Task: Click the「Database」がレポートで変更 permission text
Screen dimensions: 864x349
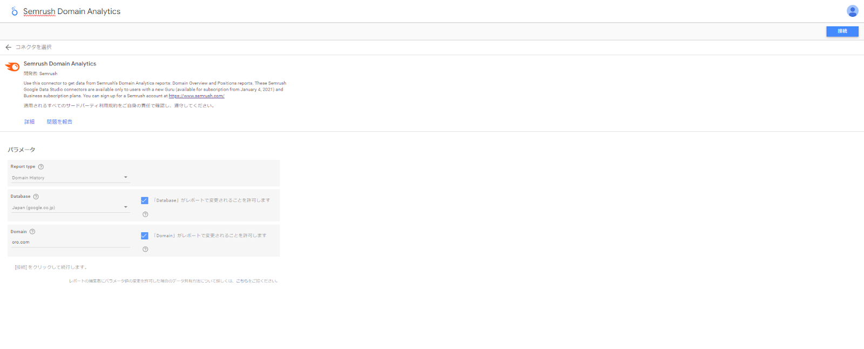Action: 212,200
